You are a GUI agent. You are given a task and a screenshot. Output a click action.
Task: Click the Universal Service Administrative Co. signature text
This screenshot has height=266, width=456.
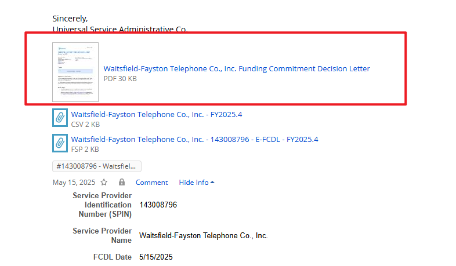tap(119, 28)
